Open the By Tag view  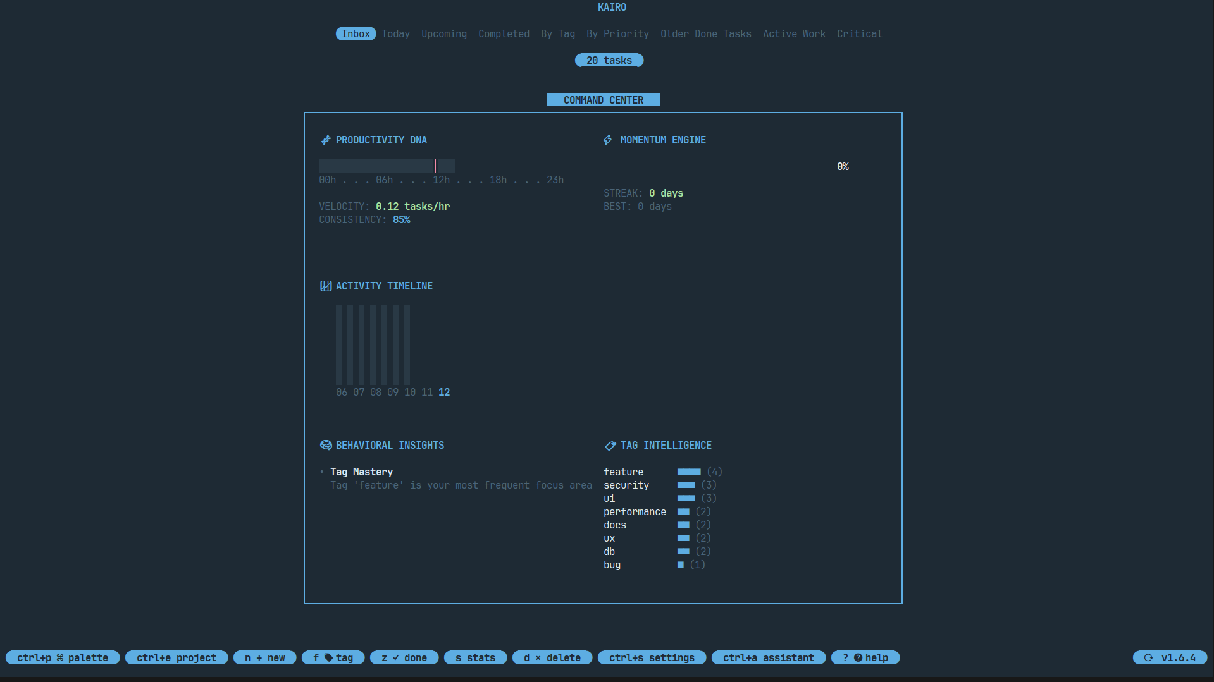click(558, 34)
